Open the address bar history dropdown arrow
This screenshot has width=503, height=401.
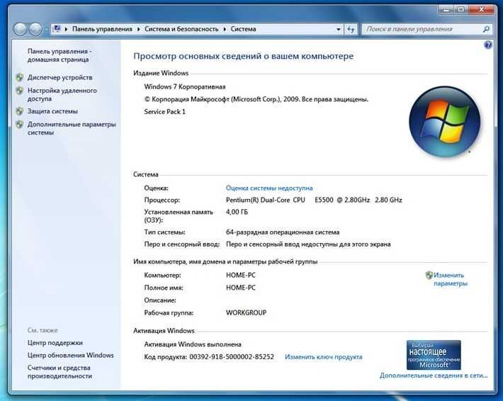coord(339,29)
